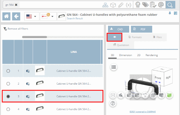Click the price tags icon
Viewport: 180px width, 115px height.
(145, 5)
